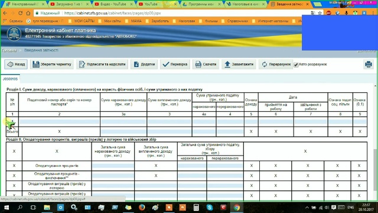This screenshot has height=213, width=378.
Task: Open the МОИ САЙТЫ bookmark folder
Action: coord(82,21)
